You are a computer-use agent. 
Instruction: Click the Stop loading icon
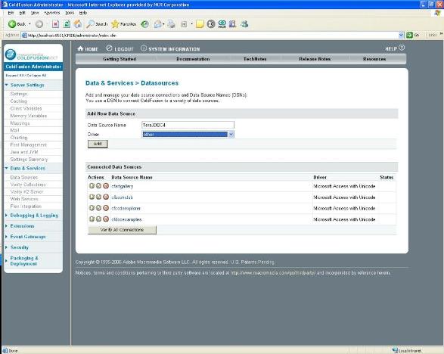(55, 24)
